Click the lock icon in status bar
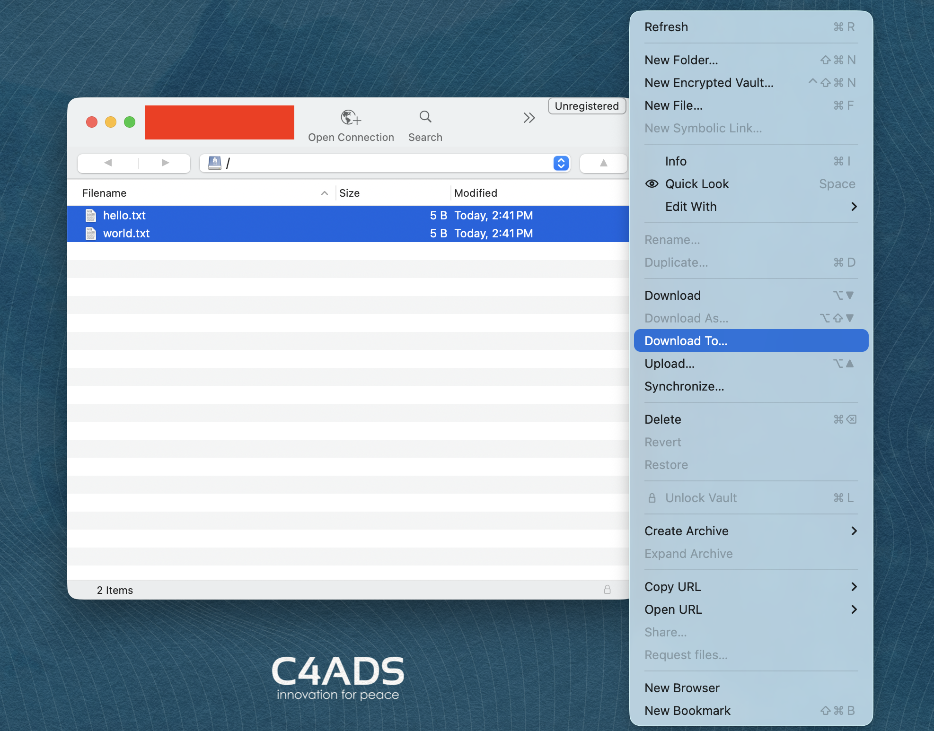Screen dimensions: 934x731 607,590
